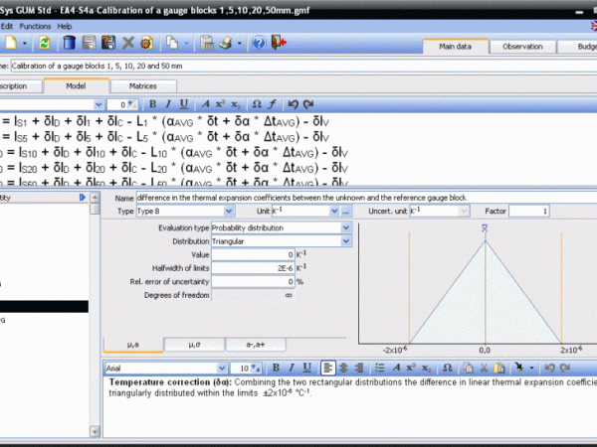597x447 pixels.
Task: Toggle underline in the model equation toolbar
Action: [x=185, y=104]
